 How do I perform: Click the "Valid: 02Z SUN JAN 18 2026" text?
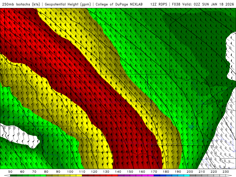pyautogui.click(x=208, y=4)
